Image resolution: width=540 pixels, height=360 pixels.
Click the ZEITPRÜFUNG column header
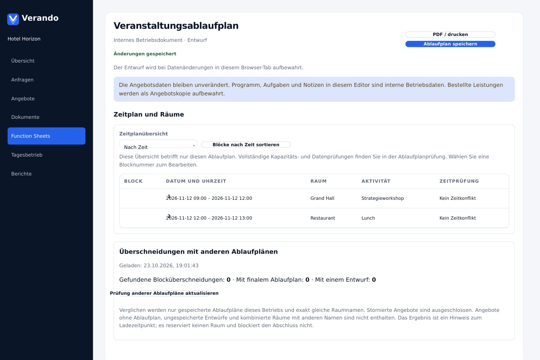459,181
